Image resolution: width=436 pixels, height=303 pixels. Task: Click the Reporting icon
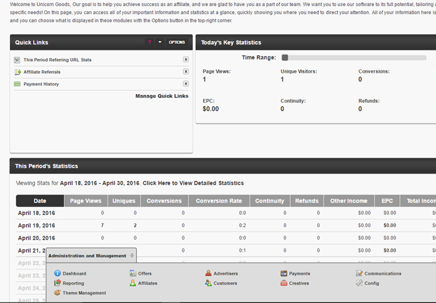pyautogui.click(x=58, y=283)
